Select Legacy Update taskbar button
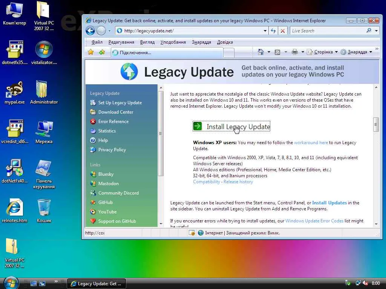Screen dimensions: 386x289 pos(96,284)
